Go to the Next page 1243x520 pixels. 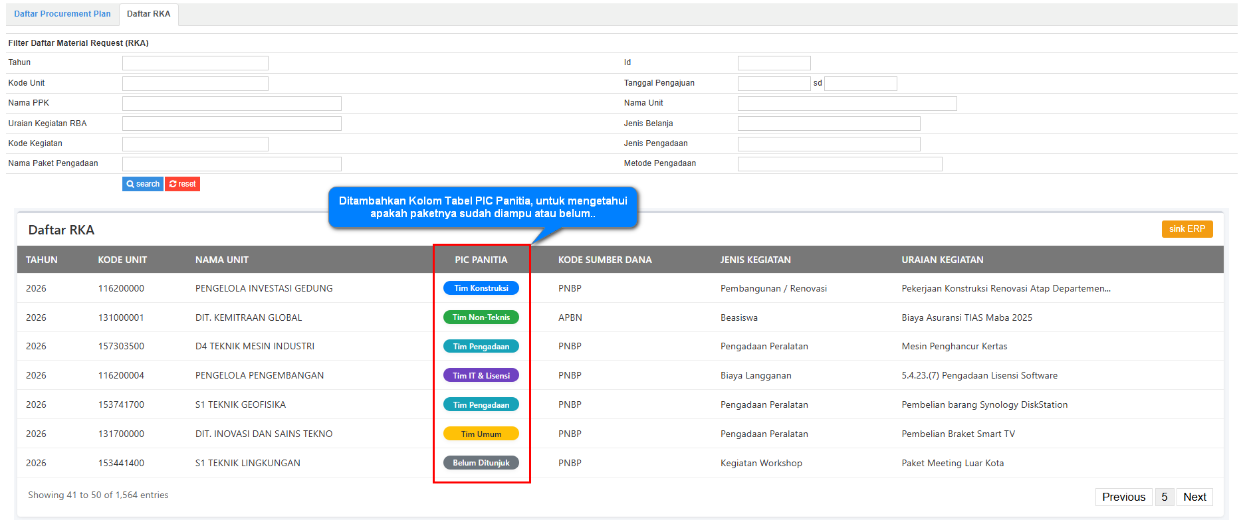(1194, 497)
